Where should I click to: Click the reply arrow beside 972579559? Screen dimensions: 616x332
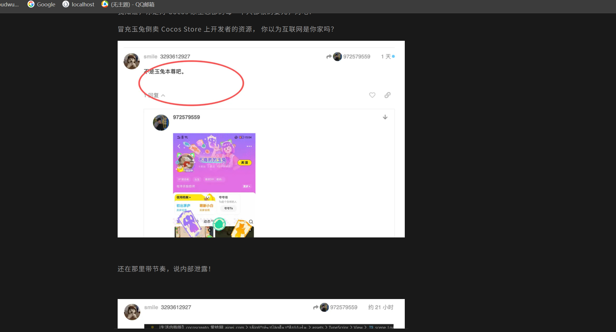pos(329,57)
